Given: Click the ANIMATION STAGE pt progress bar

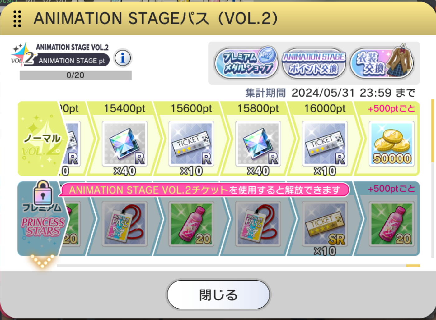Looking at the screenshot, I should click(x=75, y=75).
